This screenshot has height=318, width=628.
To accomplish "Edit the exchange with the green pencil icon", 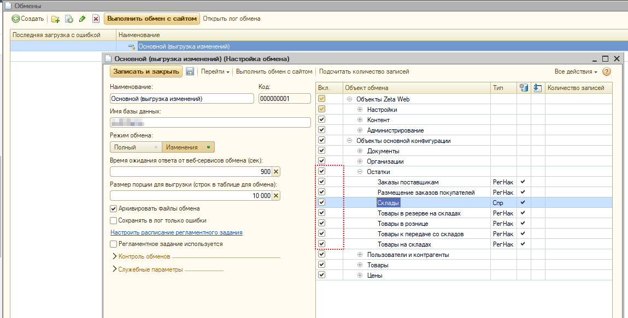I will tap(82, 19).
